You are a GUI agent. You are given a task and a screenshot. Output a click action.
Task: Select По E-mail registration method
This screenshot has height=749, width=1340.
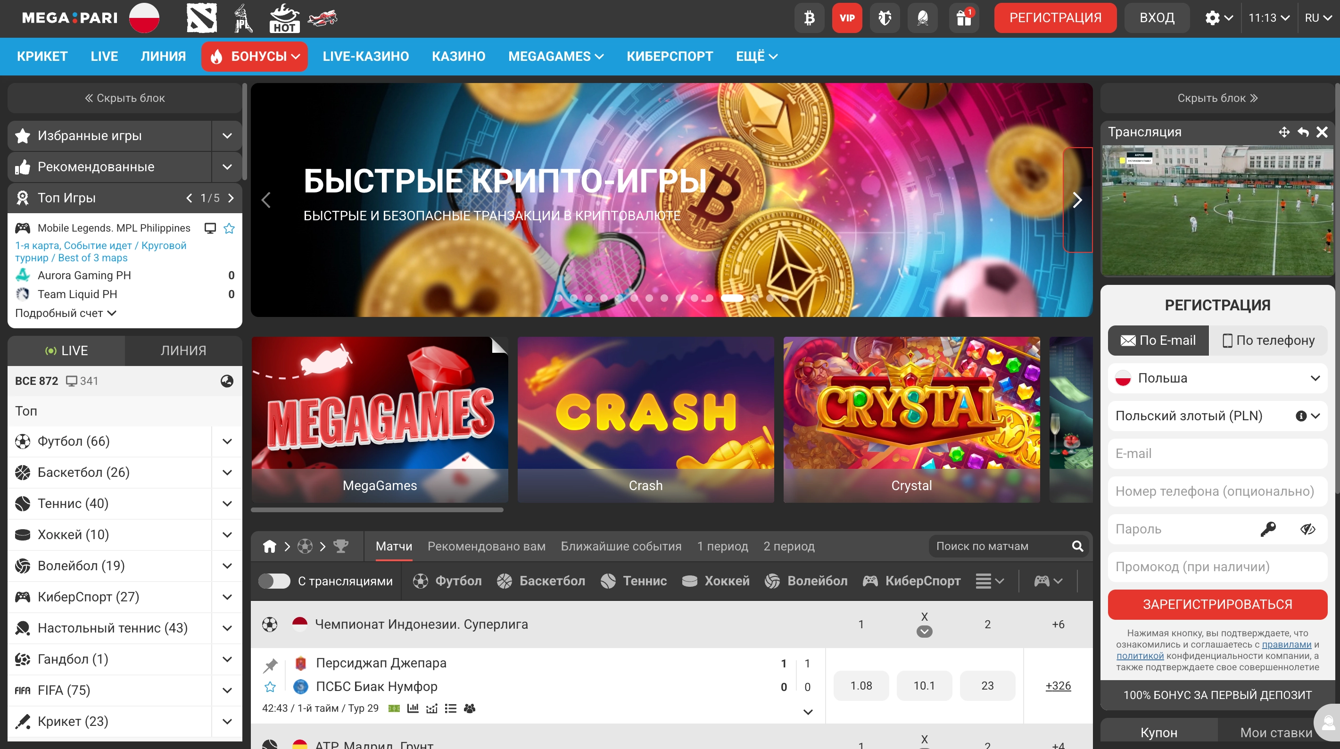tap(1158, 341)
